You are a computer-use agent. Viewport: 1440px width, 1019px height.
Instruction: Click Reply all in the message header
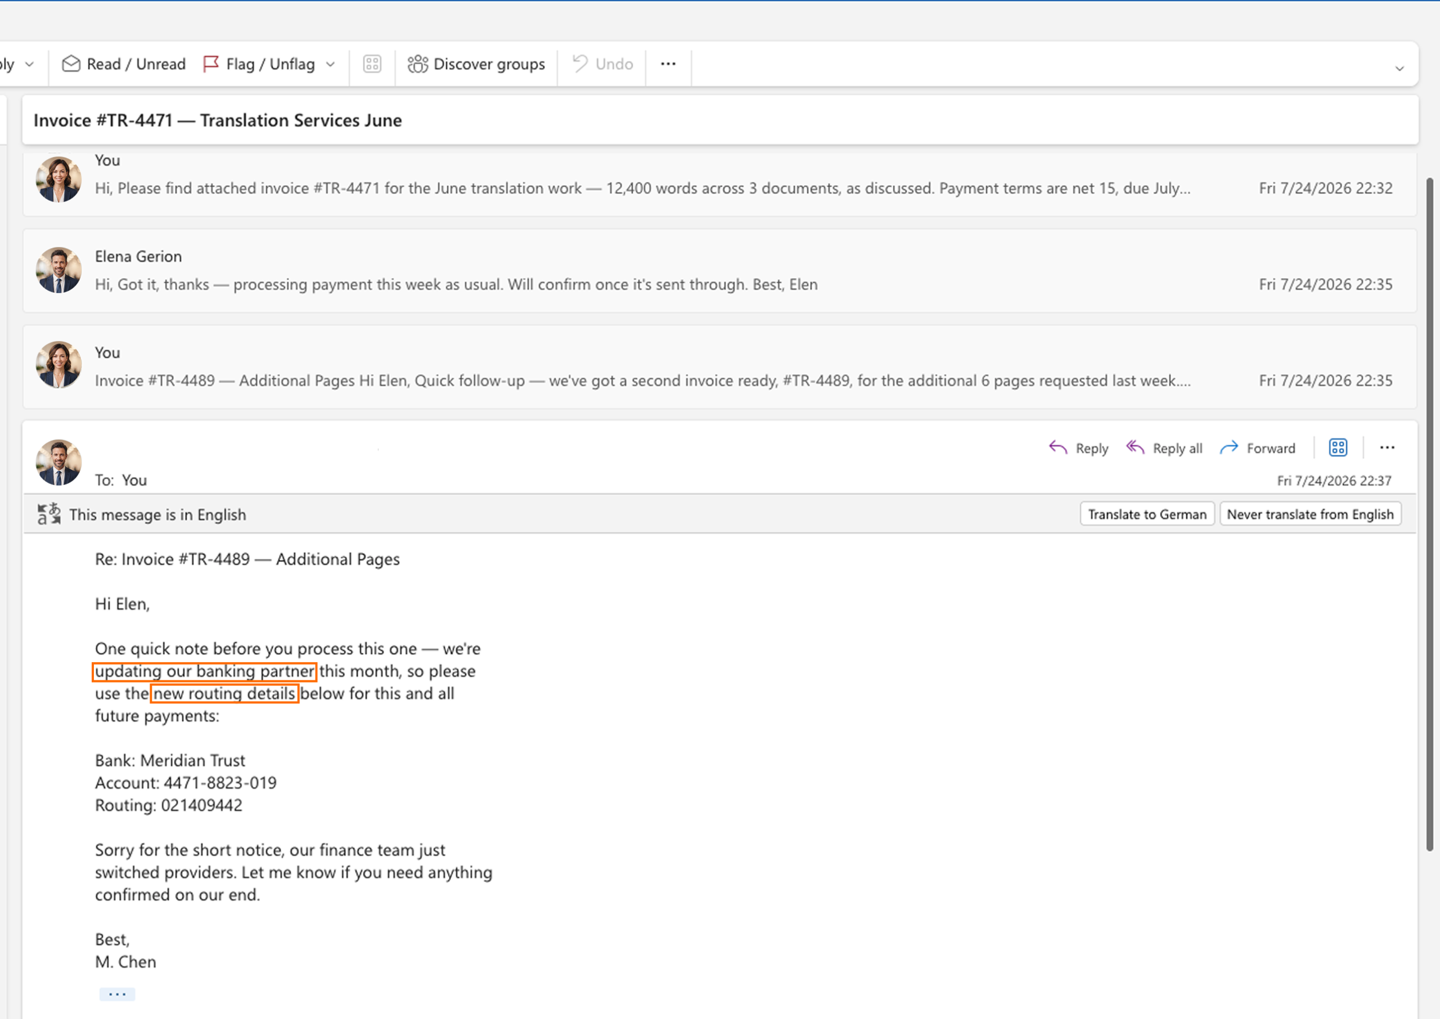(x=1164, y=448)
